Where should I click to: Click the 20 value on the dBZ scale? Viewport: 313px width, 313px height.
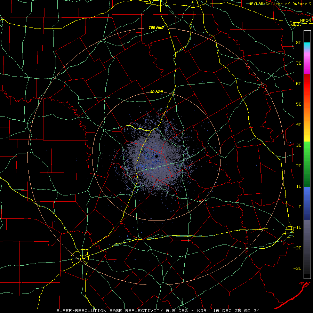pyautogui.click(x=299, y=166)
